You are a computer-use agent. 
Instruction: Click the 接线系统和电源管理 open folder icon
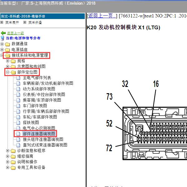click(x=8, y=55)
